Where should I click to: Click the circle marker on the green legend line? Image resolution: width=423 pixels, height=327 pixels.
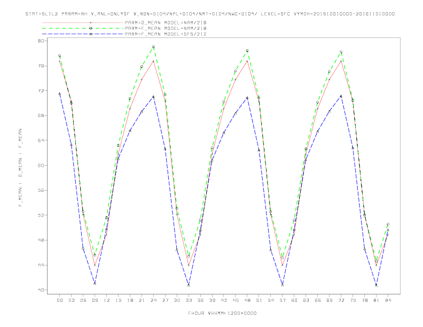pyautogui.click(x=91, y=28)
